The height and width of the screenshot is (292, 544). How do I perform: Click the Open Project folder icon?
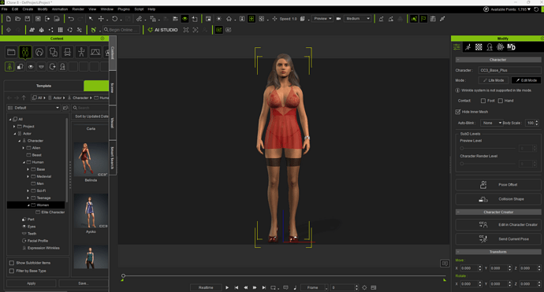17,19
